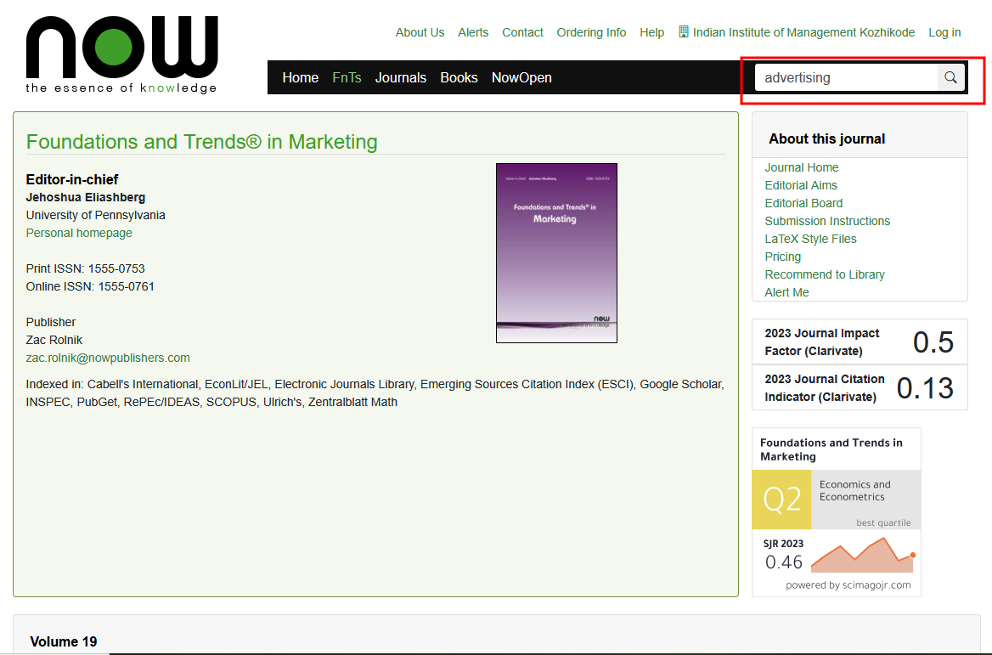Click into the advertising search field
992x655 pixels.
(845, 77)
